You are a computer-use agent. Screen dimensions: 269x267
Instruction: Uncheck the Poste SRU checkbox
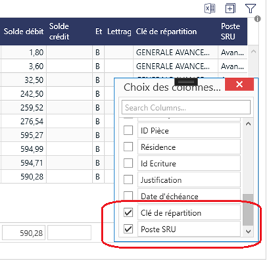[x=128, y=229]
